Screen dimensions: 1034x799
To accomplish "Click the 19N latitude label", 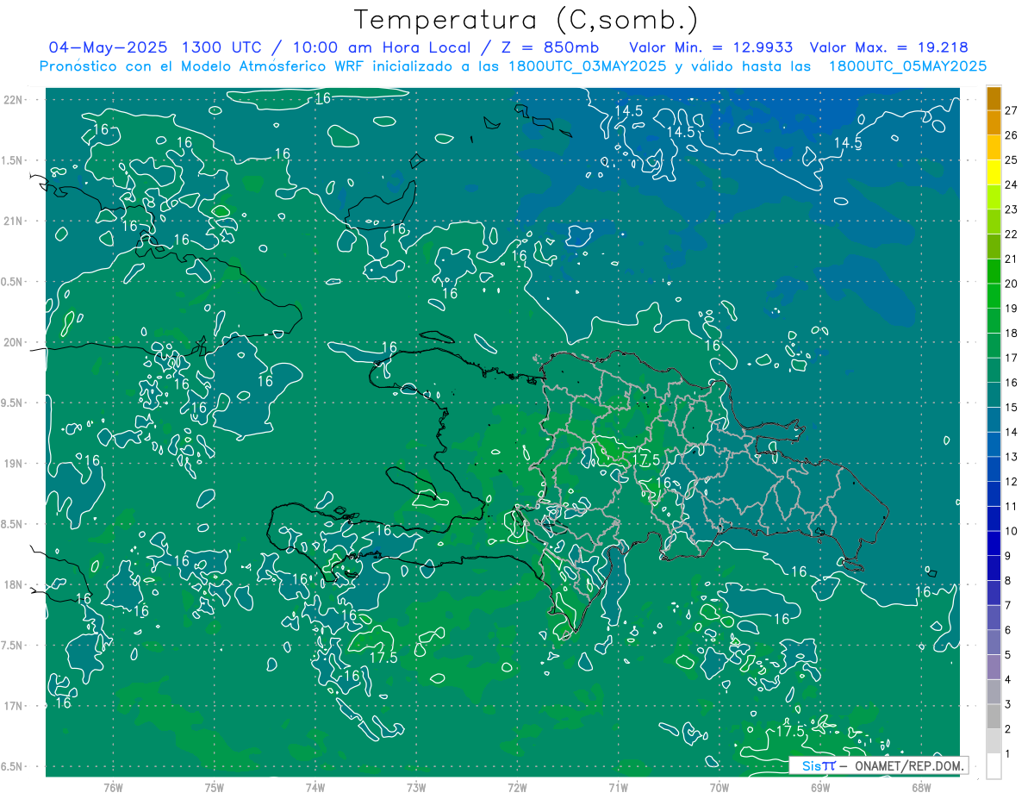I will [15, 464].
